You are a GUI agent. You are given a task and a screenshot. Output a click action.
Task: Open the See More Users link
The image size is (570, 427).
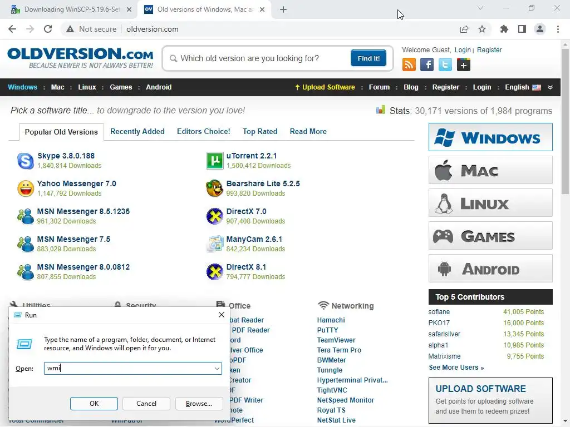(456, 368)
